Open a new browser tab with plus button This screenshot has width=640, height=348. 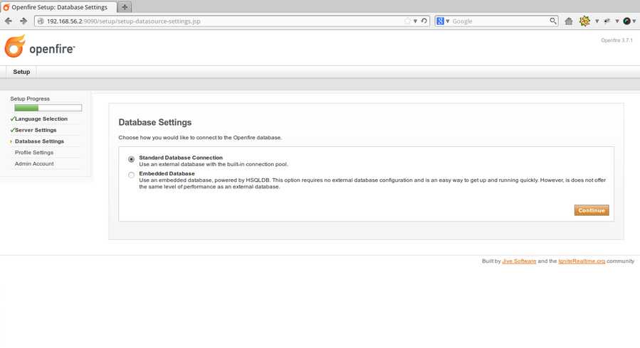125,7
